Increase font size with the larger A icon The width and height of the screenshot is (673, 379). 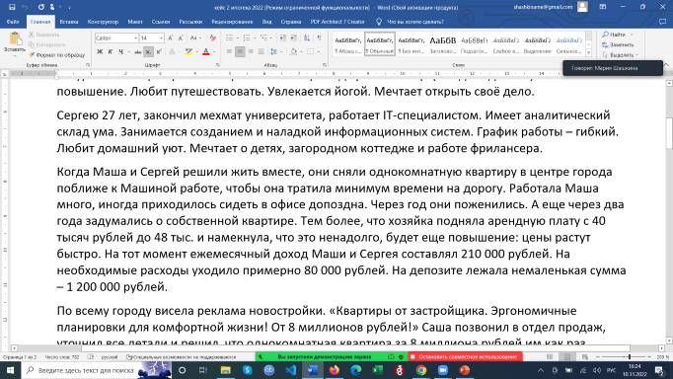[x=171, y=38]
